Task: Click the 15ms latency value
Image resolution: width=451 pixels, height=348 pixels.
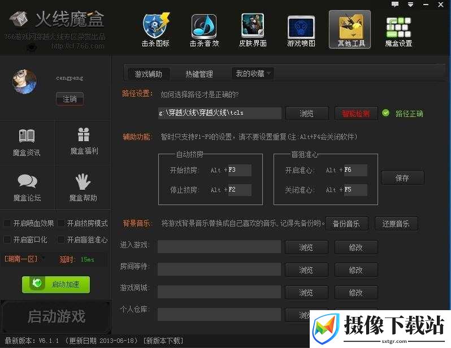Action: click(88, 259)
